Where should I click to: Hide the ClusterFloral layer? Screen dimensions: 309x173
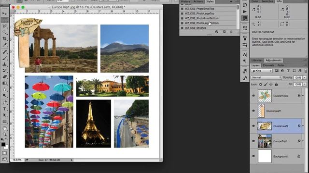(x=253, y=96)
